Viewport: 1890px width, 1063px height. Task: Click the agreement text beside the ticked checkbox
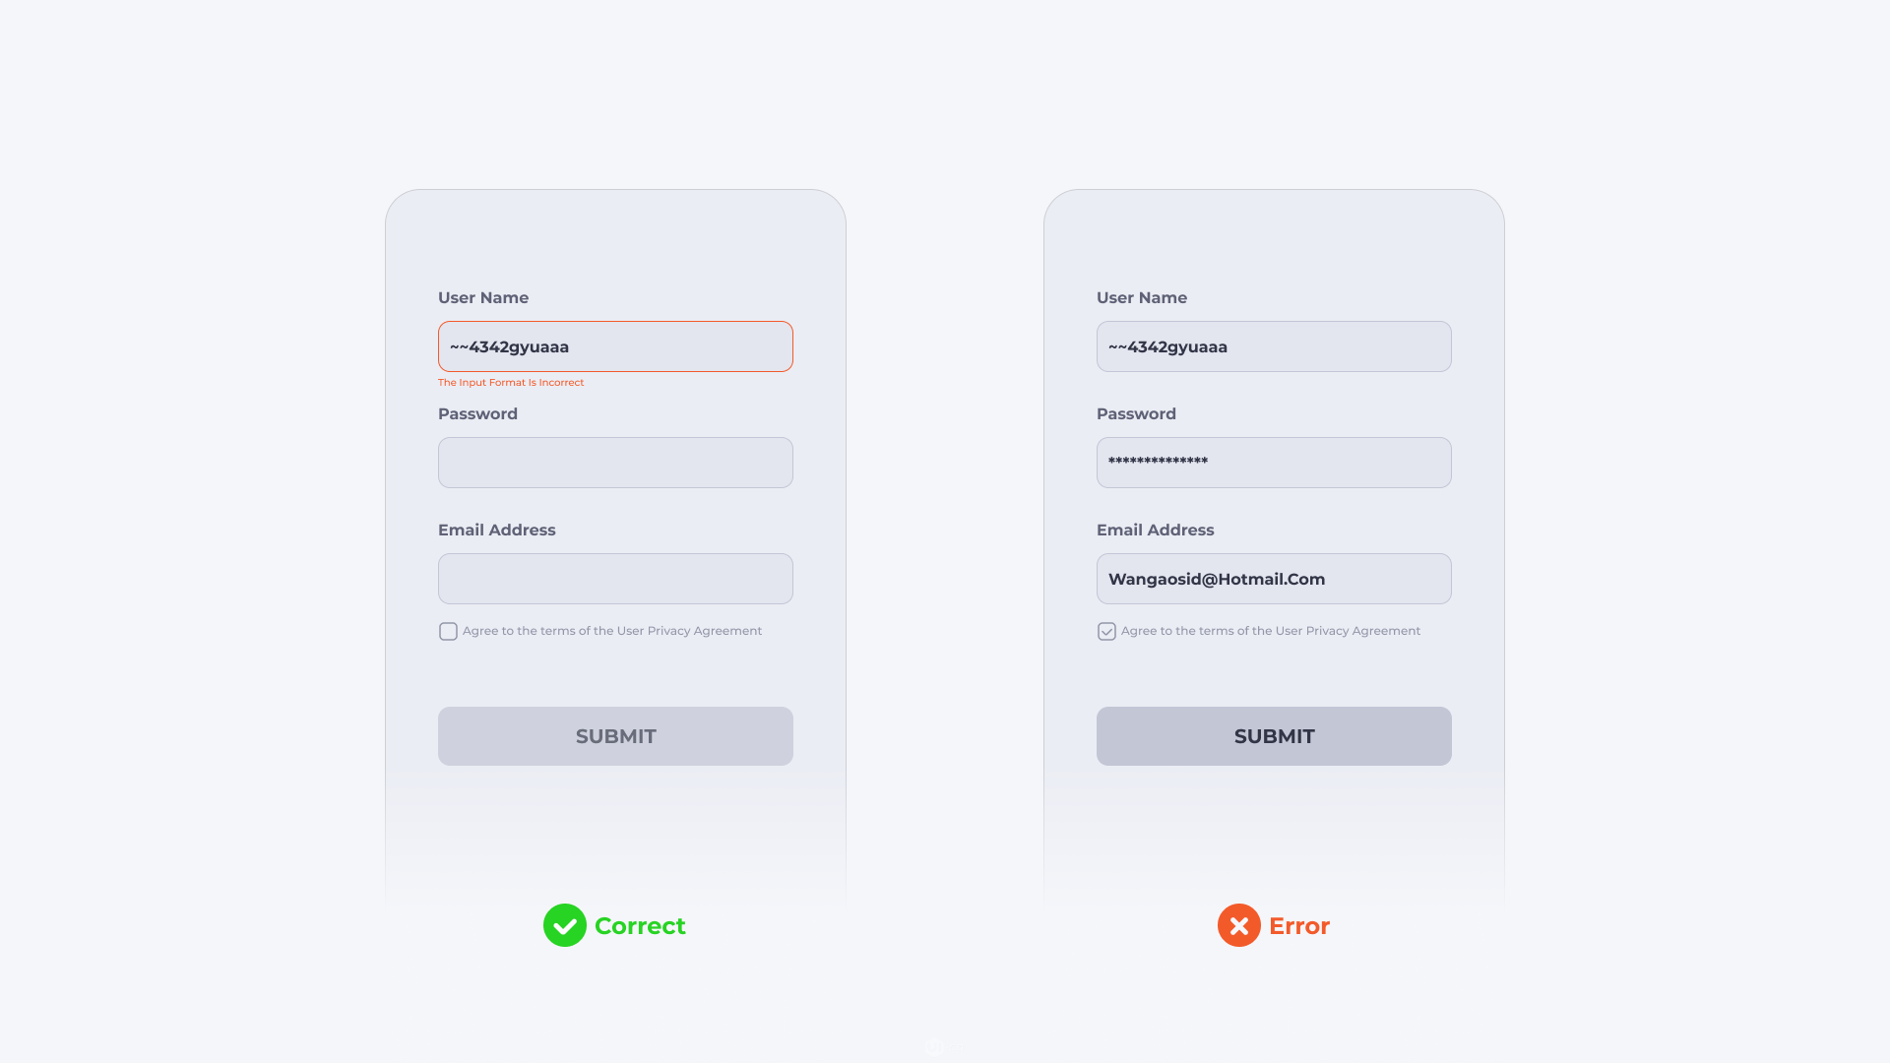(1271, 631)
